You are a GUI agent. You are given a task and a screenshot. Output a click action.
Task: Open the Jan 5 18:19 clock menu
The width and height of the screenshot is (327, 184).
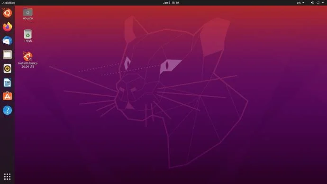tap(171, 3)
